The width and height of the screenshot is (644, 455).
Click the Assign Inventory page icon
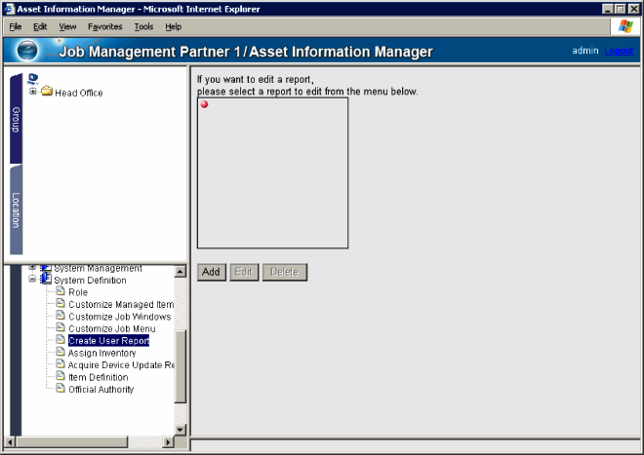coord(60,352)
